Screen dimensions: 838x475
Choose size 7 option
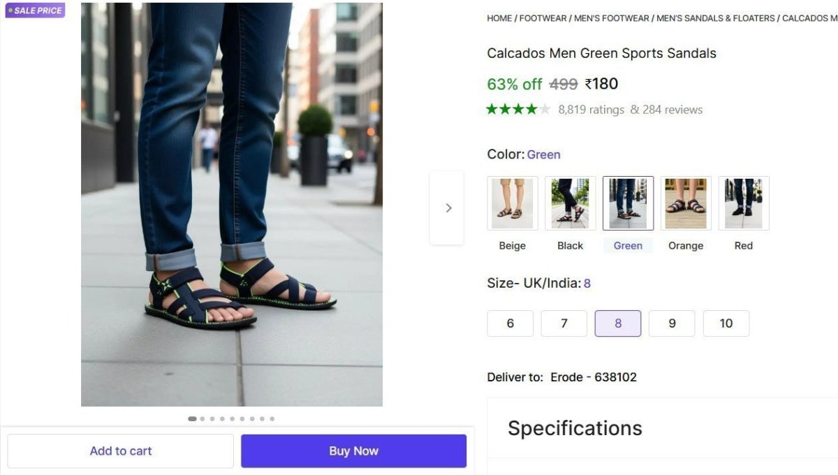(x=564, y=323)
